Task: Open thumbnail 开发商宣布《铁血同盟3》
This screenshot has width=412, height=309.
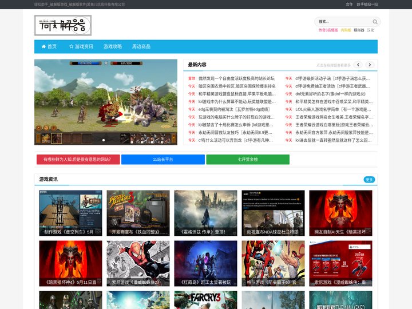Action: 138,213
